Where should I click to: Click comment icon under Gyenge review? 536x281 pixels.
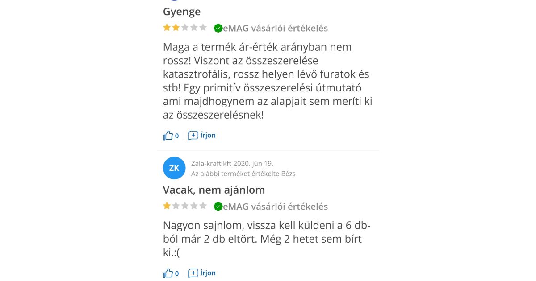(x=193, y=136)
